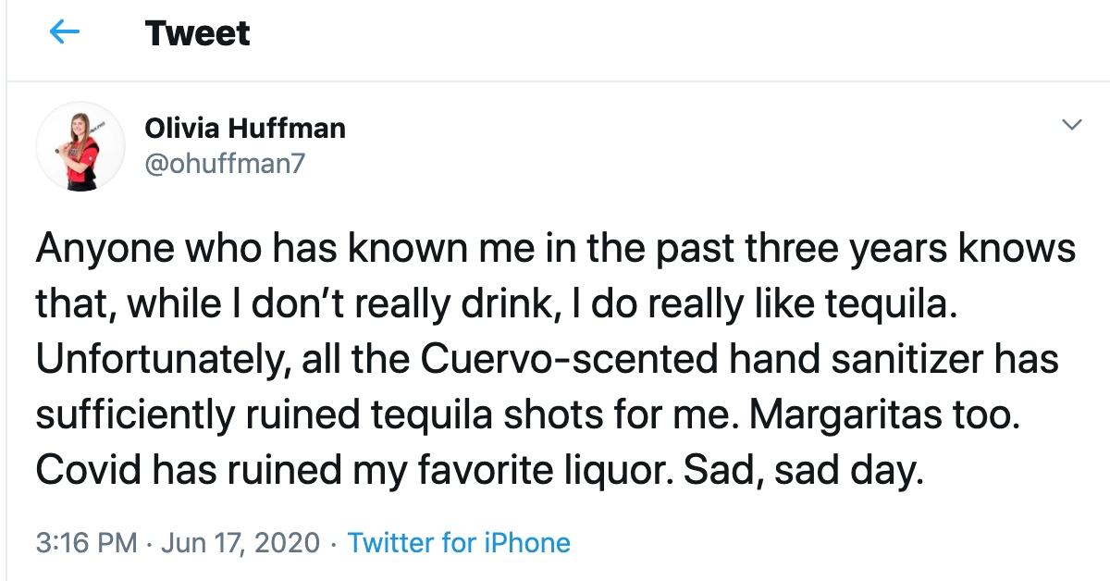The height and width of the screenshot is (581, 1110).
Task: Click the downward chevron near the username
Action: coord(1070,122)
